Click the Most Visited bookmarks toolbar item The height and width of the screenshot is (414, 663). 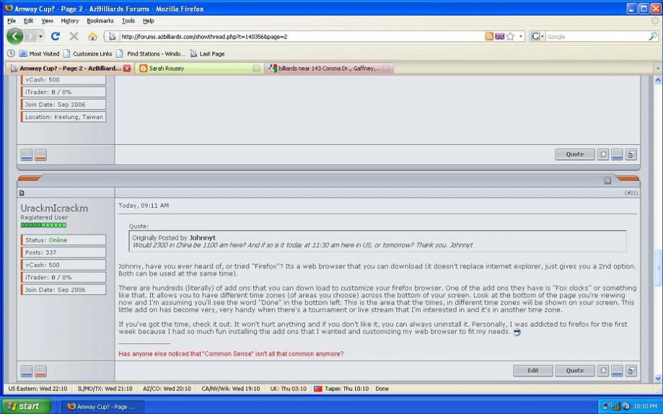[x=39, y=54]
